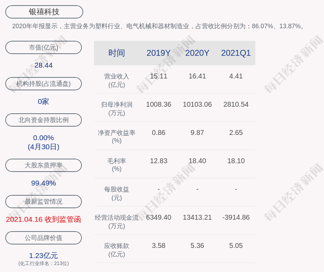Click ROE value 0.86
The width and height of the screenshot is (324, 272).
click(159, 133)
